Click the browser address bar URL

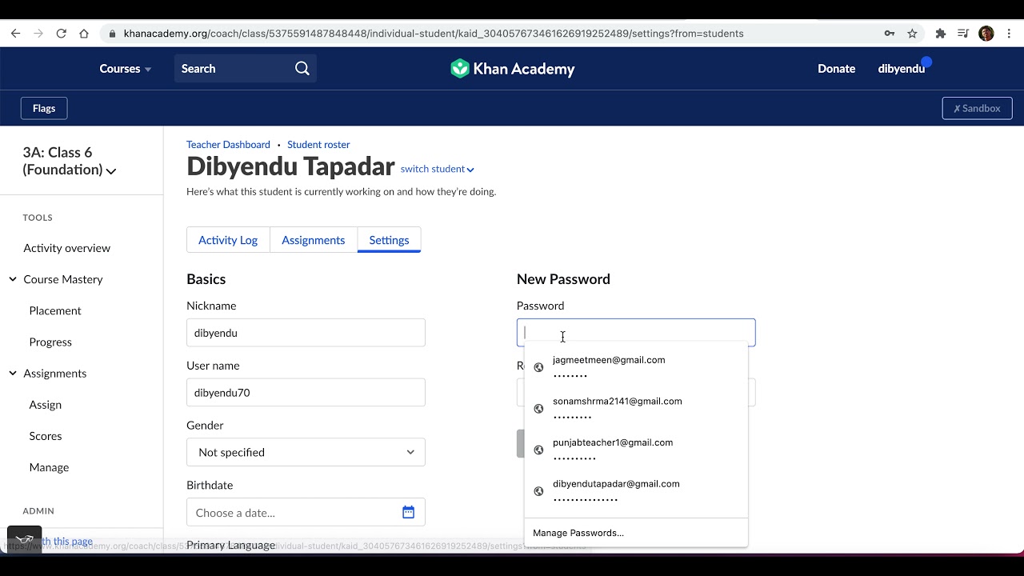(434, 34)
